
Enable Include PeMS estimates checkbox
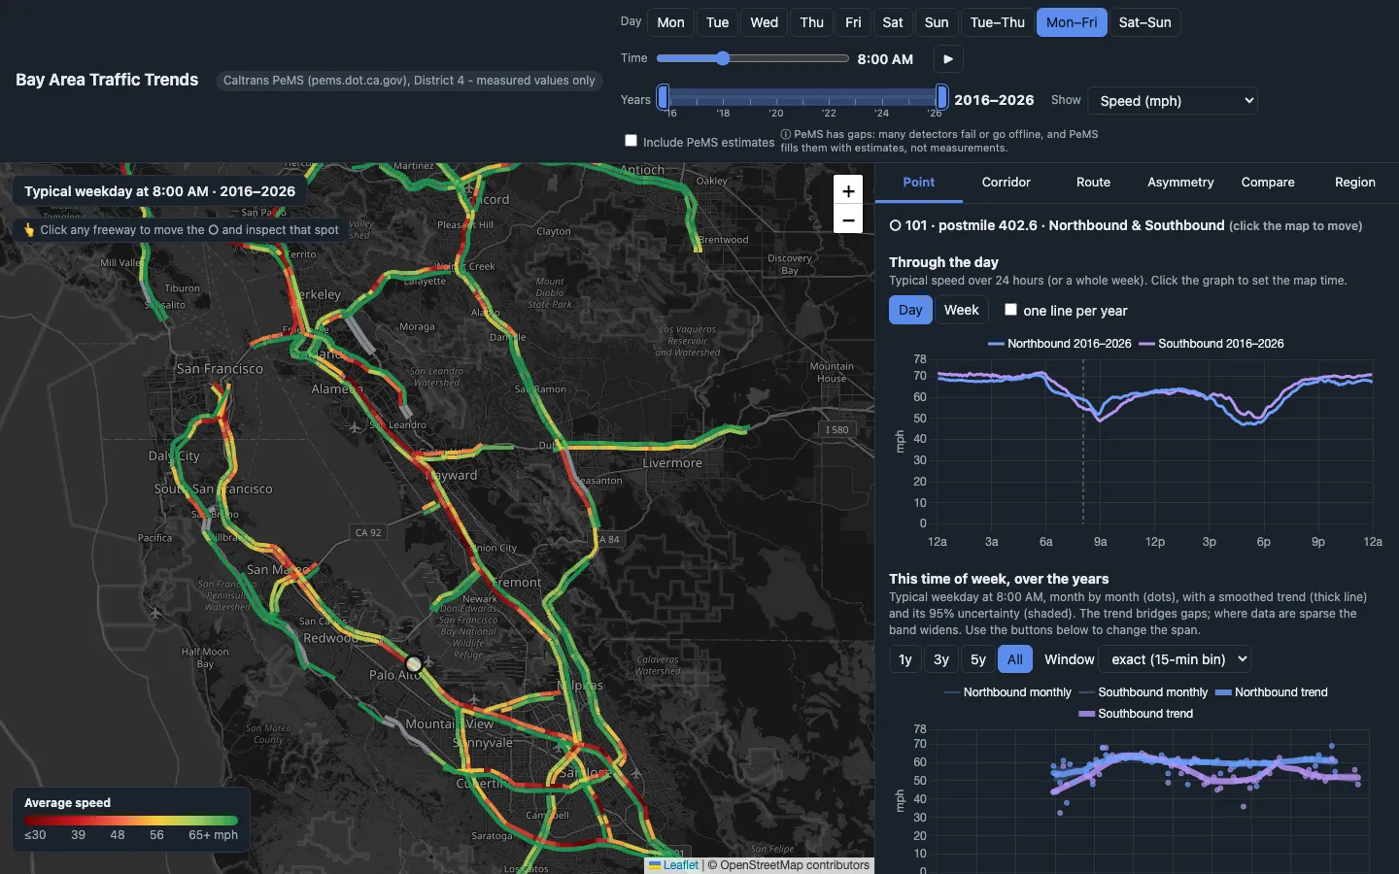(631, 141)
